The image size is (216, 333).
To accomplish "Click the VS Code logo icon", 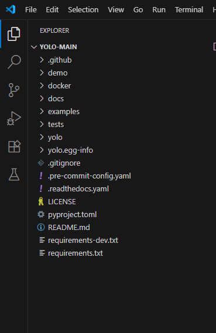I will (x=11, y=9).
